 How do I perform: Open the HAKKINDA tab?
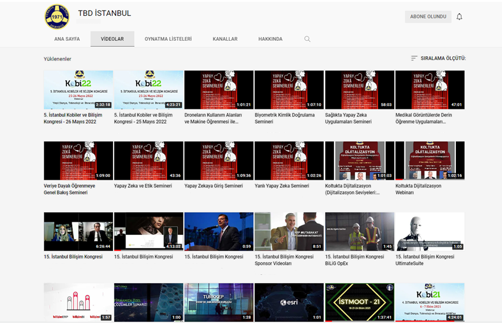[x=270, y=39]
